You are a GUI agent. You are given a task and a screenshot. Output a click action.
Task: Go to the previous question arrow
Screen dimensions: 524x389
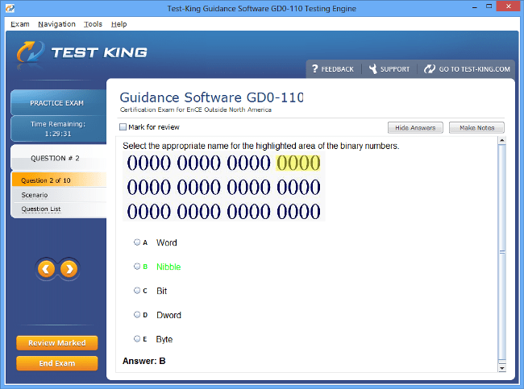click(x=46, y=269)
